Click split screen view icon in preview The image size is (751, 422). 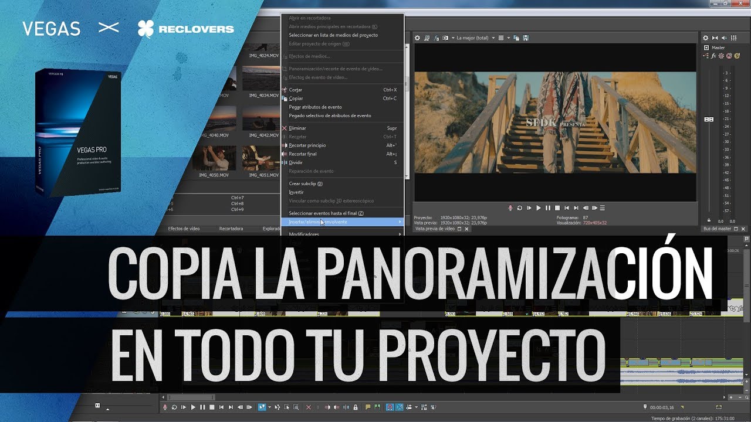(x=445, y=38)
